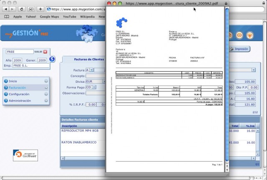Expand the Configuración section via its right circle

click(x=46, y=94)
